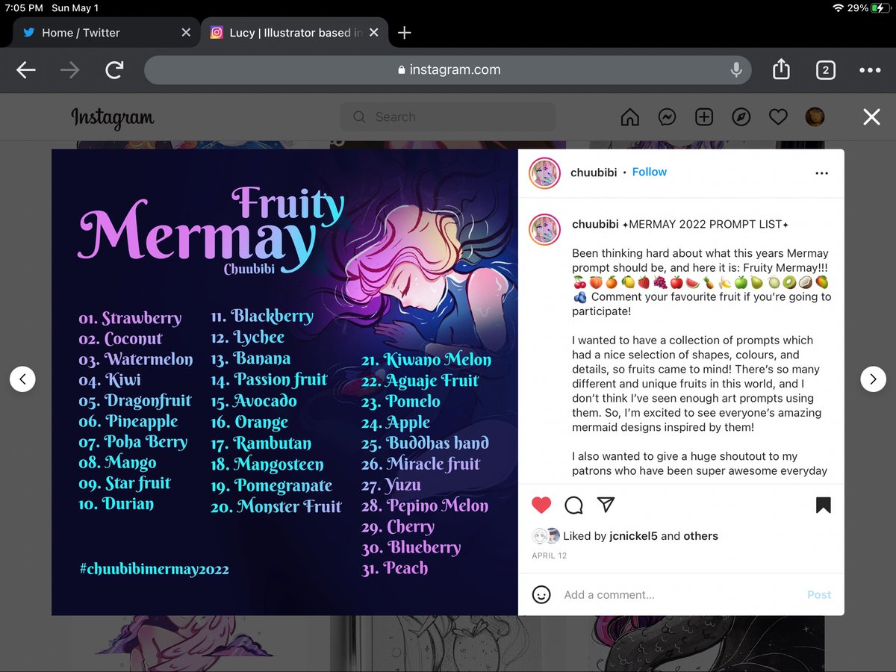
Task: Reload the page with the refresh icon
Action: tap(114, 70)
